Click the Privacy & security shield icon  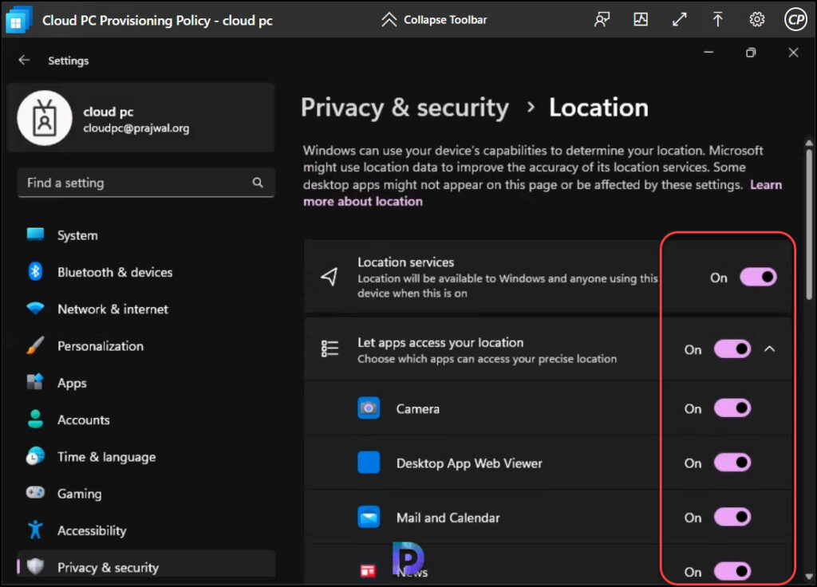coord(35,566)
